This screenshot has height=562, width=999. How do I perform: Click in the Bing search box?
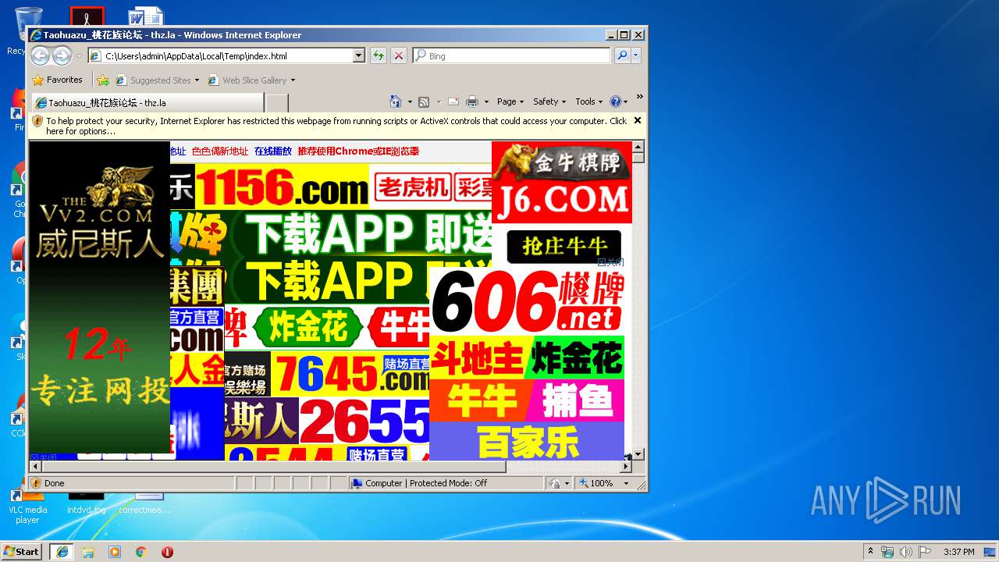point(512,55)
